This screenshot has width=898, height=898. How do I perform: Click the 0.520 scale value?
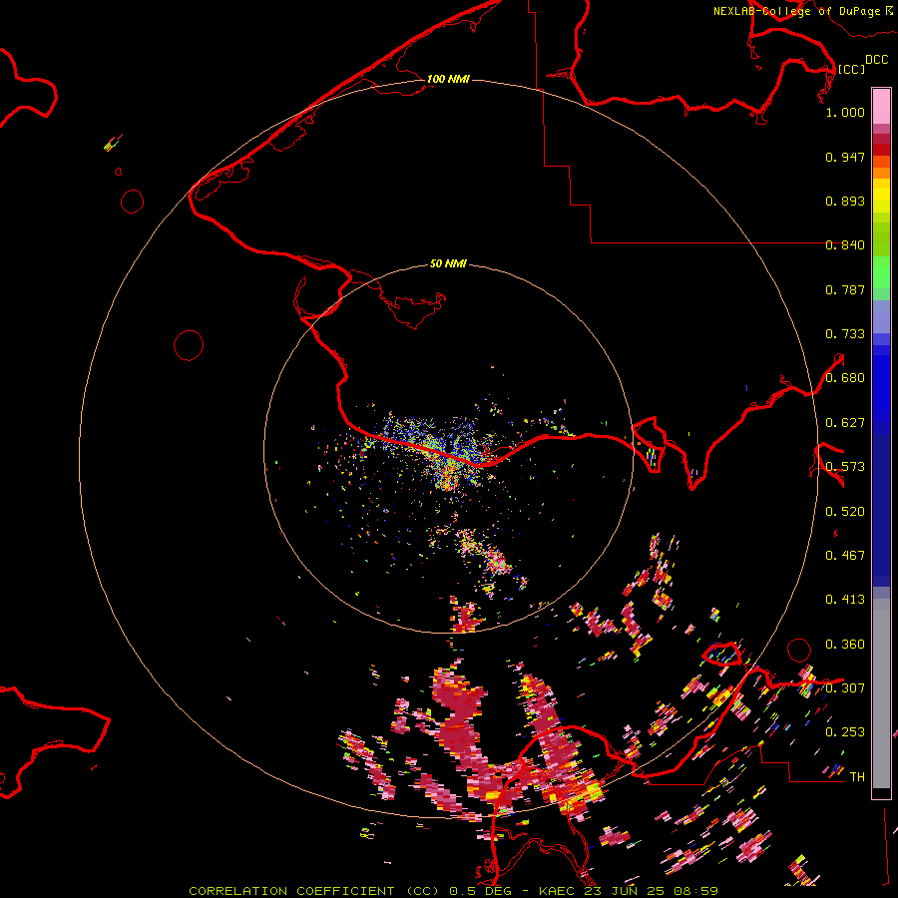pyautogui.click(x=845, y=512)
